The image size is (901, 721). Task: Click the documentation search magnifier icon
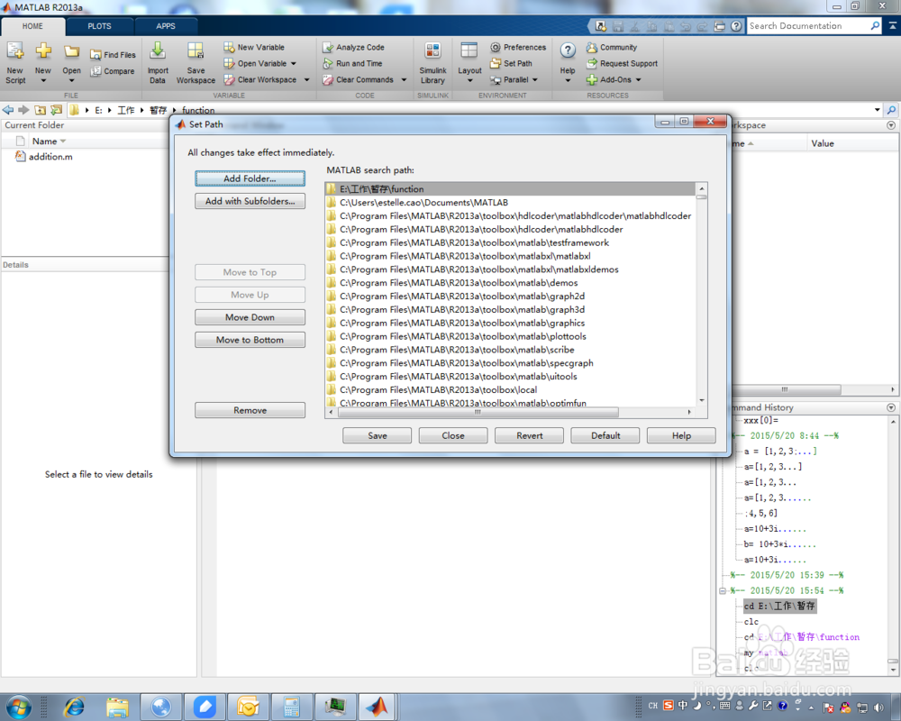[x=875, y=26]
